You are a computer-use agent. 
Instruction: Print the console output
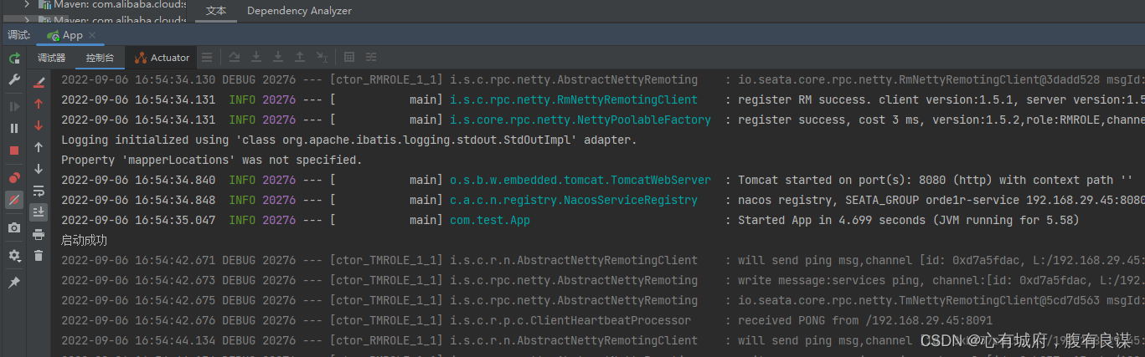click(39, 234)
